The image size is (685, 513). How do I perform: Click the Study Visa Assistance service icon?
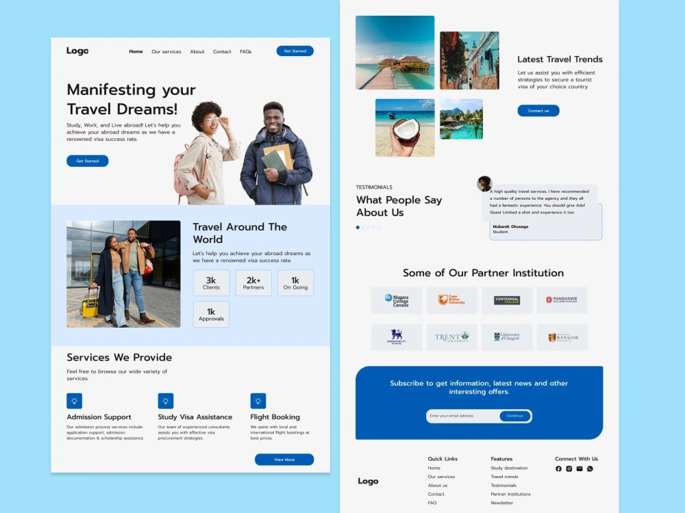(165, 400)
